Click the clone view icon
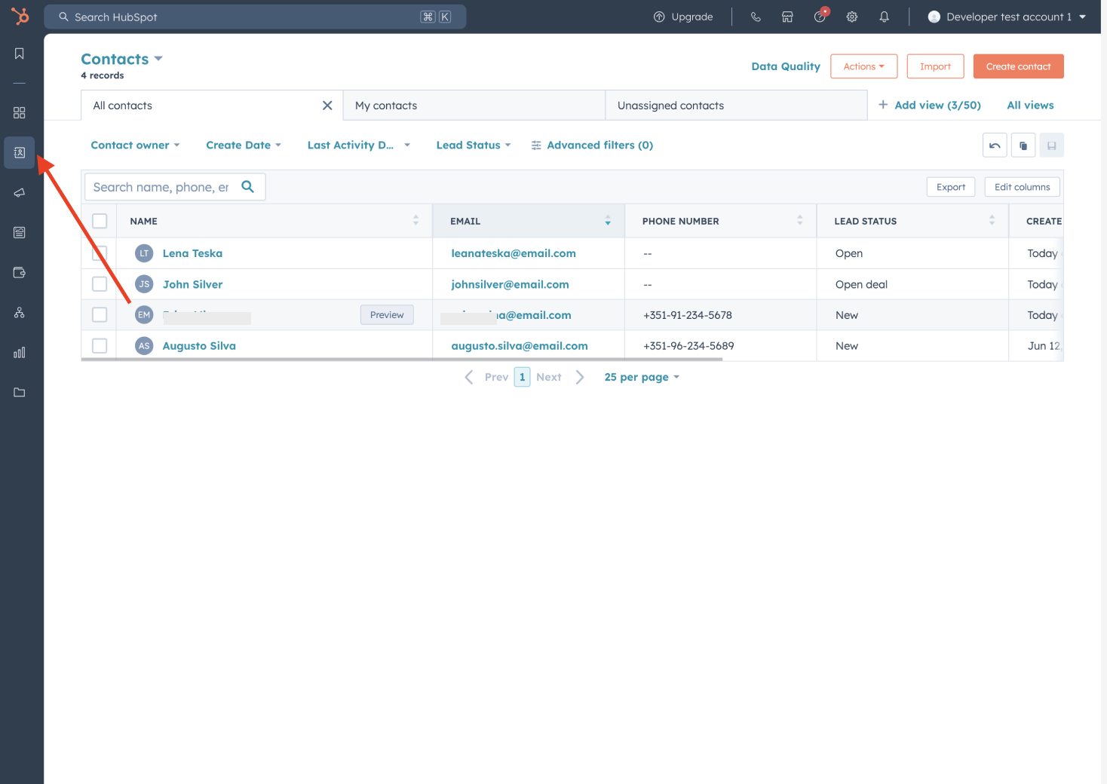The width and height of the screenshot is (1107, 784). pyautogui.click(x=1023, y=145)
